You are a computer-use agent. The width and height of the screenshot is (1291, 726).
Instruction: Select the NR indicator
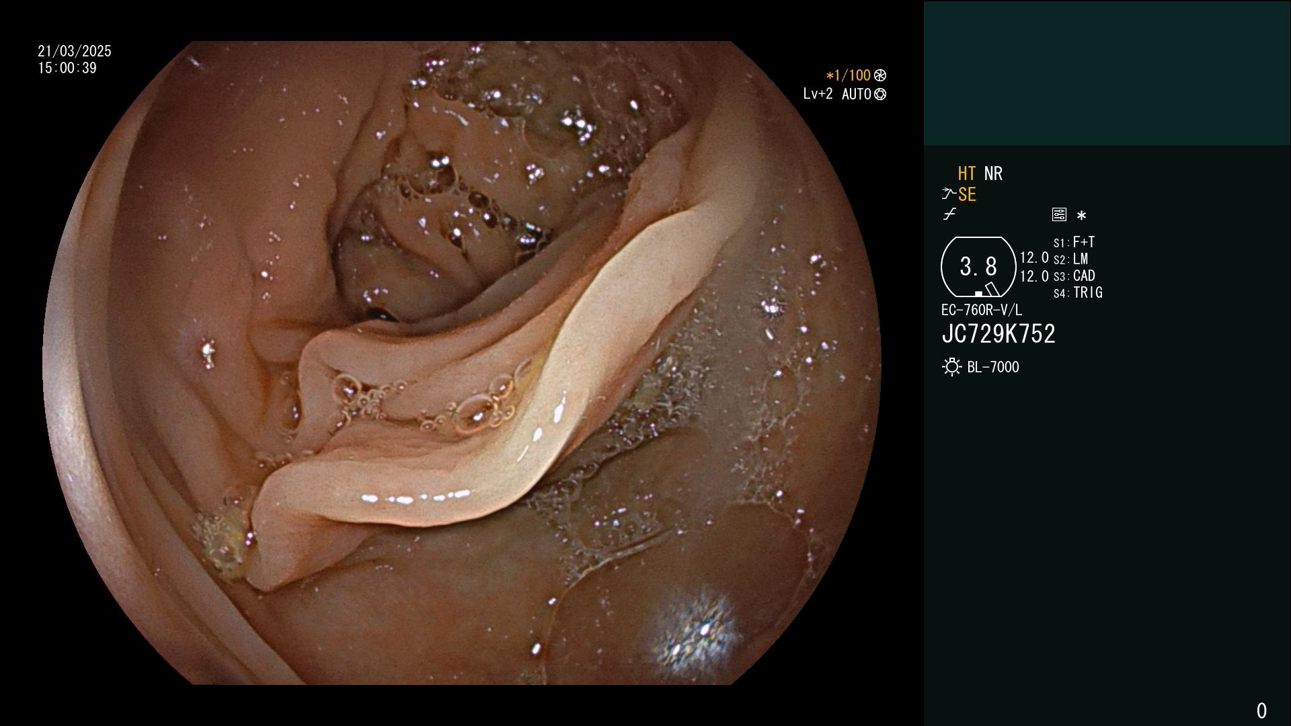tap(993, 173)
